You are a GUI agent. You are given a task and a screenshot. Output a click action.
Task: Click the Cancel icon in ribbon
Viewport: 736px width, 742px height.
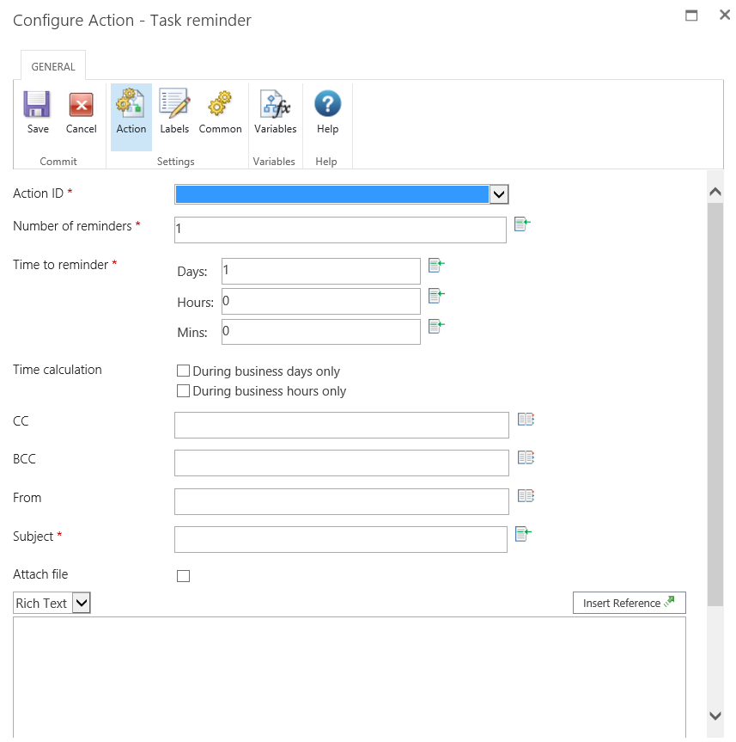81,106
